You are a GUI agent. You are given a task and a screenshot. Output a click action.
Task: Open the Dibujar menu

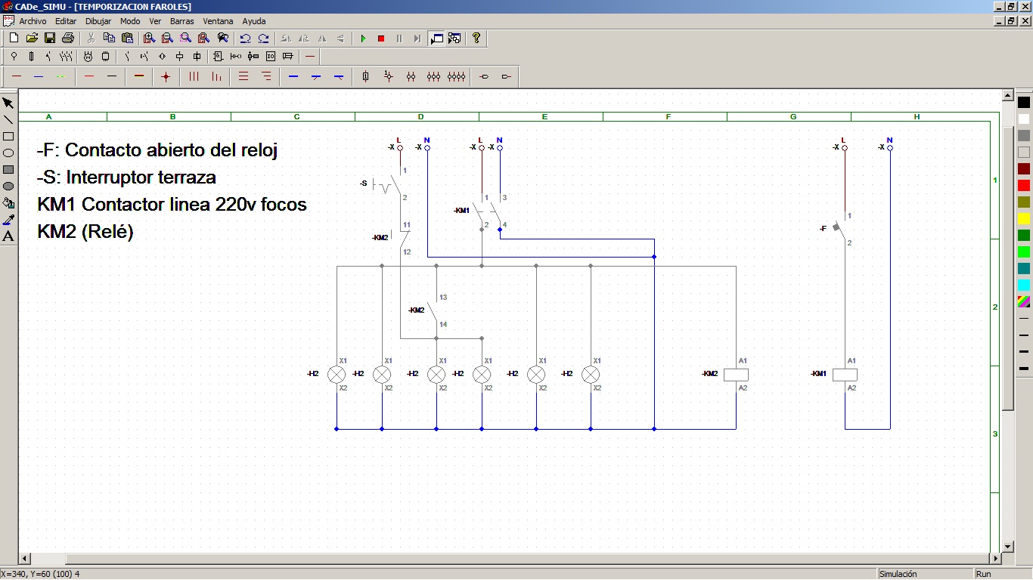[98, 21]
